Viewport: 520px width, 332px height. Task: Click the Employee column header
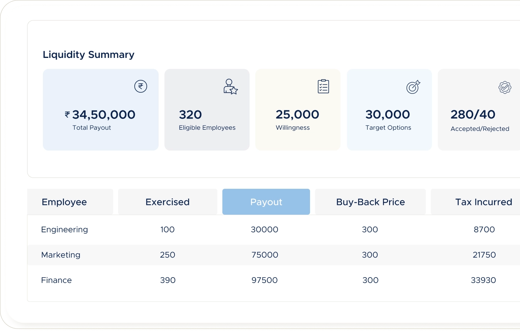click(64, 202)
